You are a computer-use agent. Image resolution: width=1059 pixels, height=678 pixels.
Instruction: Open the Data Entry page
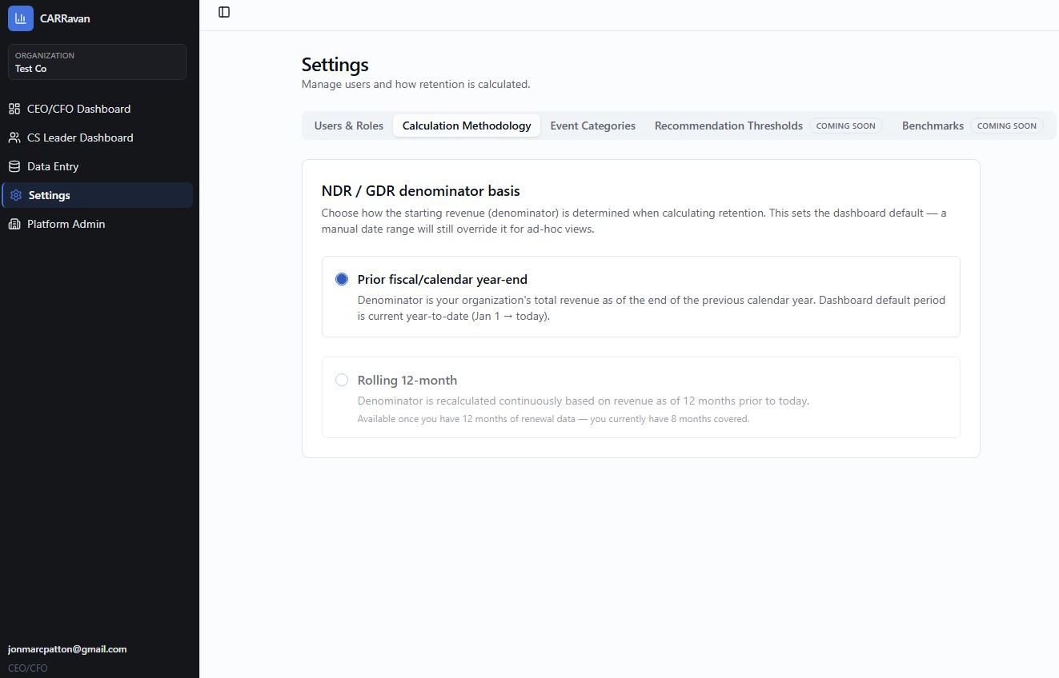pyautogui.click(x=97, y=166)
